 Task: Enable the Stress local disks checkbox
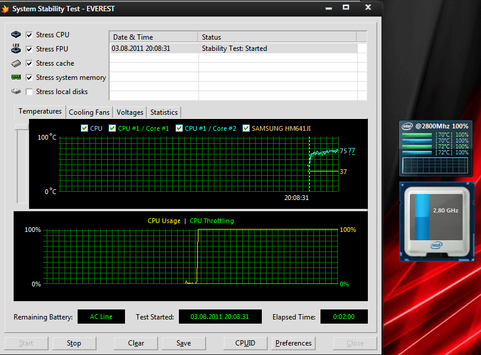29,92
